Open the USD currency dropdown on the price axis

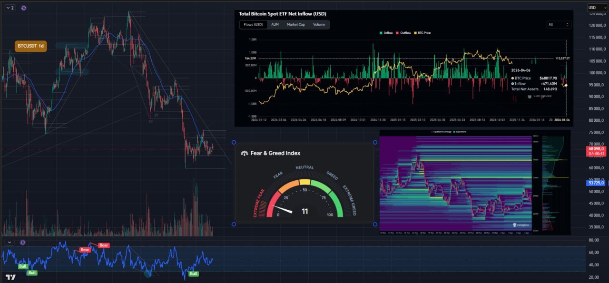coord(595,8)
